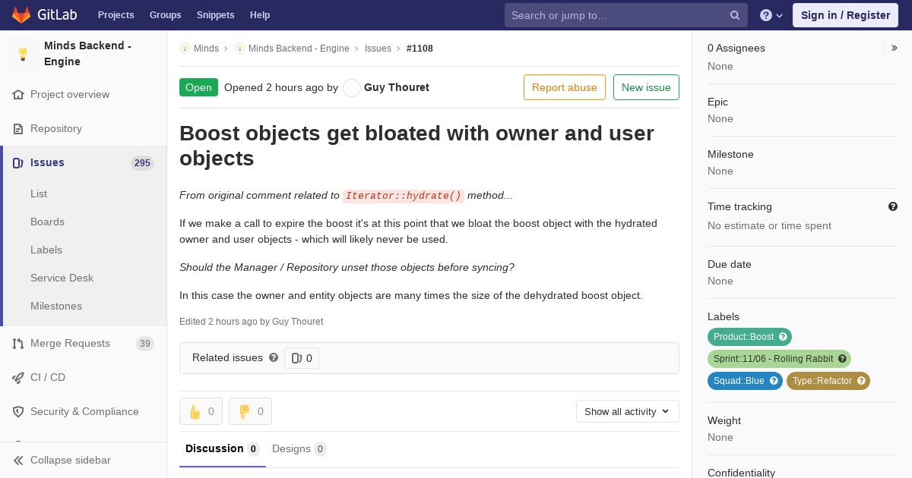Open Guy Thouret's profile link
This screenshot has height=478, width=912.
point(397,87)
